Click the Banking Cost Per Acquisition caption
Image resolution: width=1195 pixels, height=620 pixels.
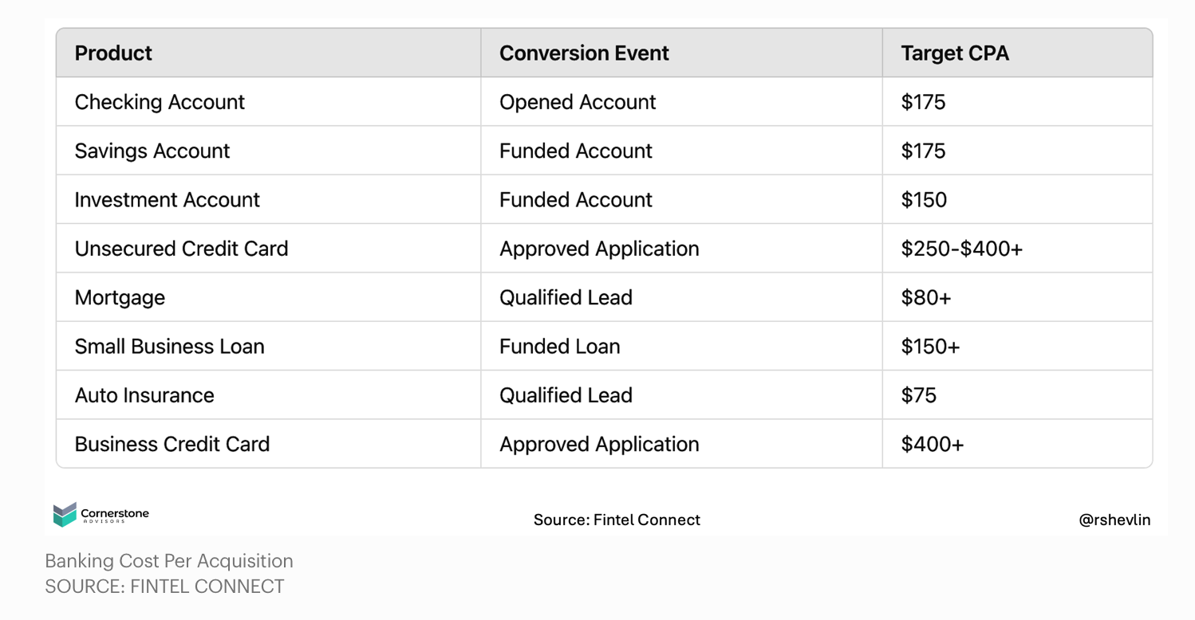(169, 561)
